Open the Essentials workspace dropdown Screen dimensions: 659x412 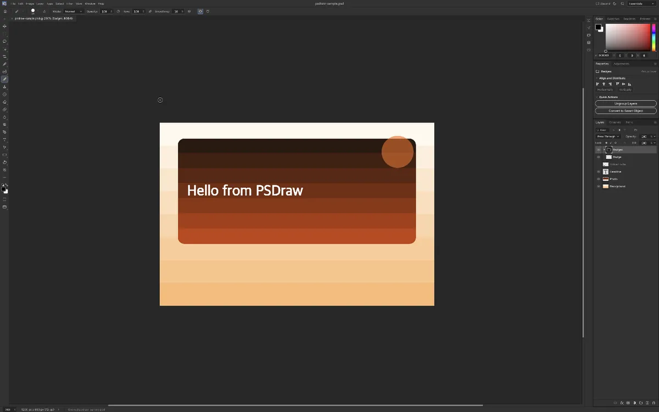pyautogui.click(x=641, y=3)
